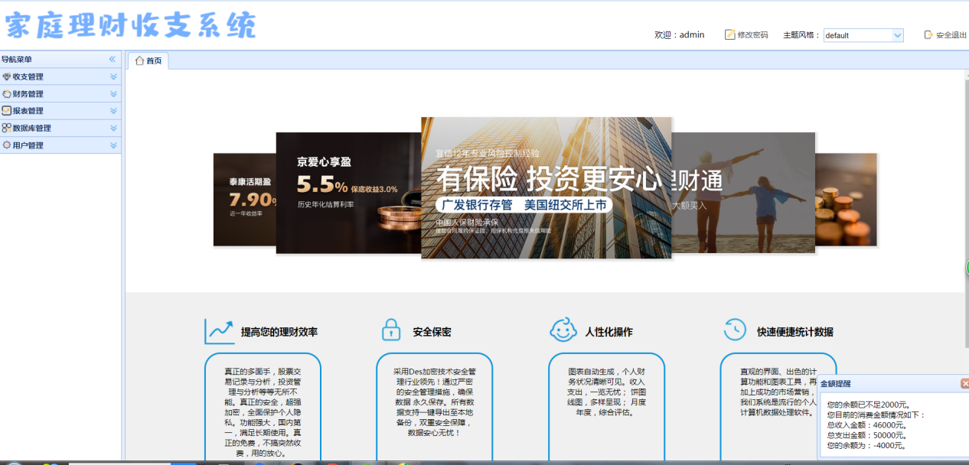Click the 广发银行存管 美国纽交所上市 banner label
Screen dimensions: 969x465
(524, 205)
